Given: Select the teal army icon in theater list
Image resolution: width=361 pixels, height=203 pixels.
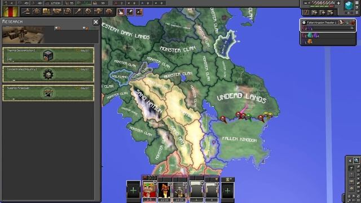Looking at the screenshot, I should [x=310, y=36].
